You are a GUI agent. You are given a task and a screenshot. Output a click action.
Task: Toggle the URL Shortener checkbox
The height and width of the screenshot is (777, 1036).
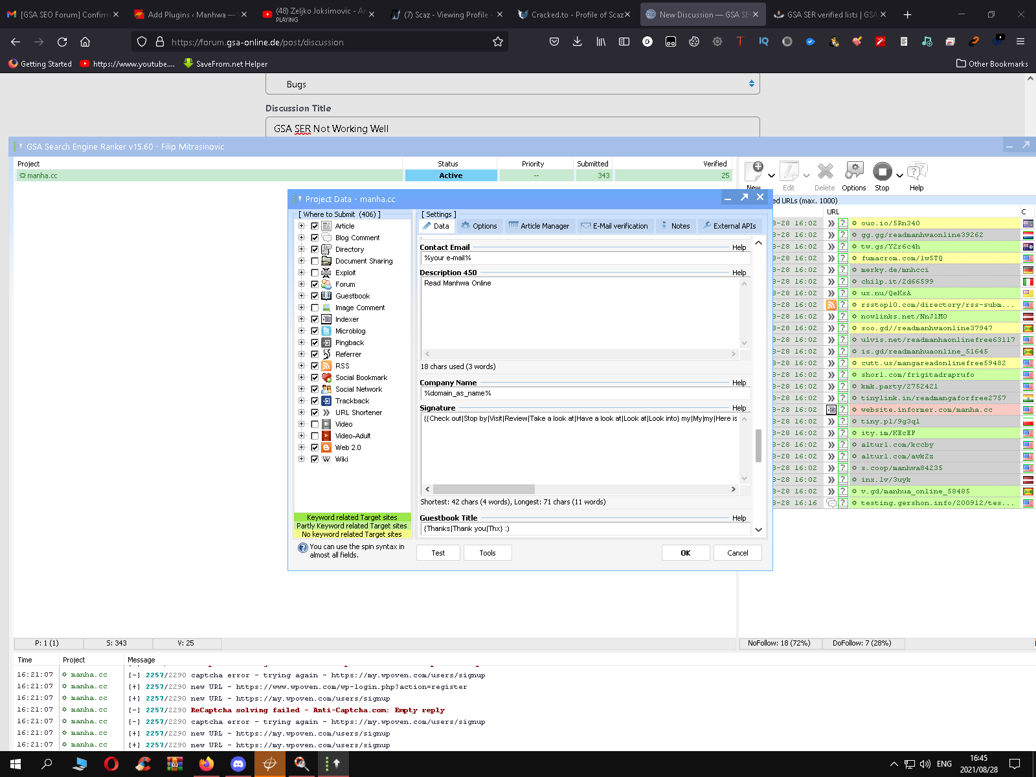[315, 412]
